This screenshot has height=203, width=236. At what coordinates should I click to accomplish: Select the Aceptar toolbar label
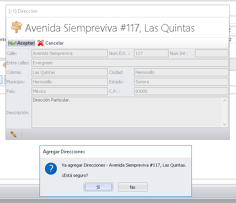click(x=25, y=43)
